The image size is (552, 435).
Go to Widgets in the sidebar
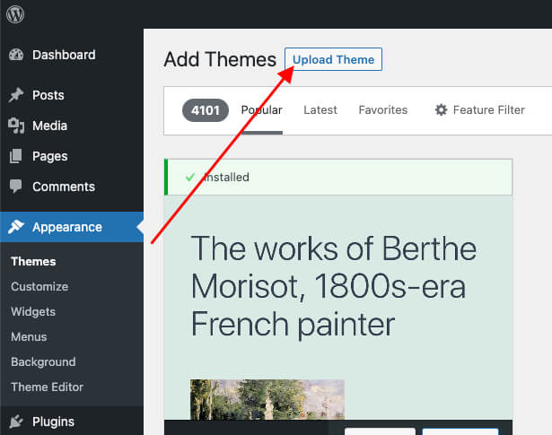click(33, 312)
